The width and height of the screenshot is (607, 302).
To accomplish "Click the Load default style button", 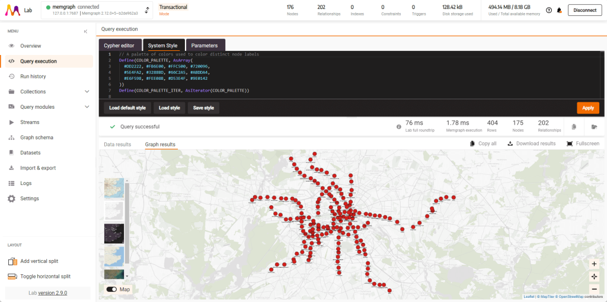I will 127,108.
